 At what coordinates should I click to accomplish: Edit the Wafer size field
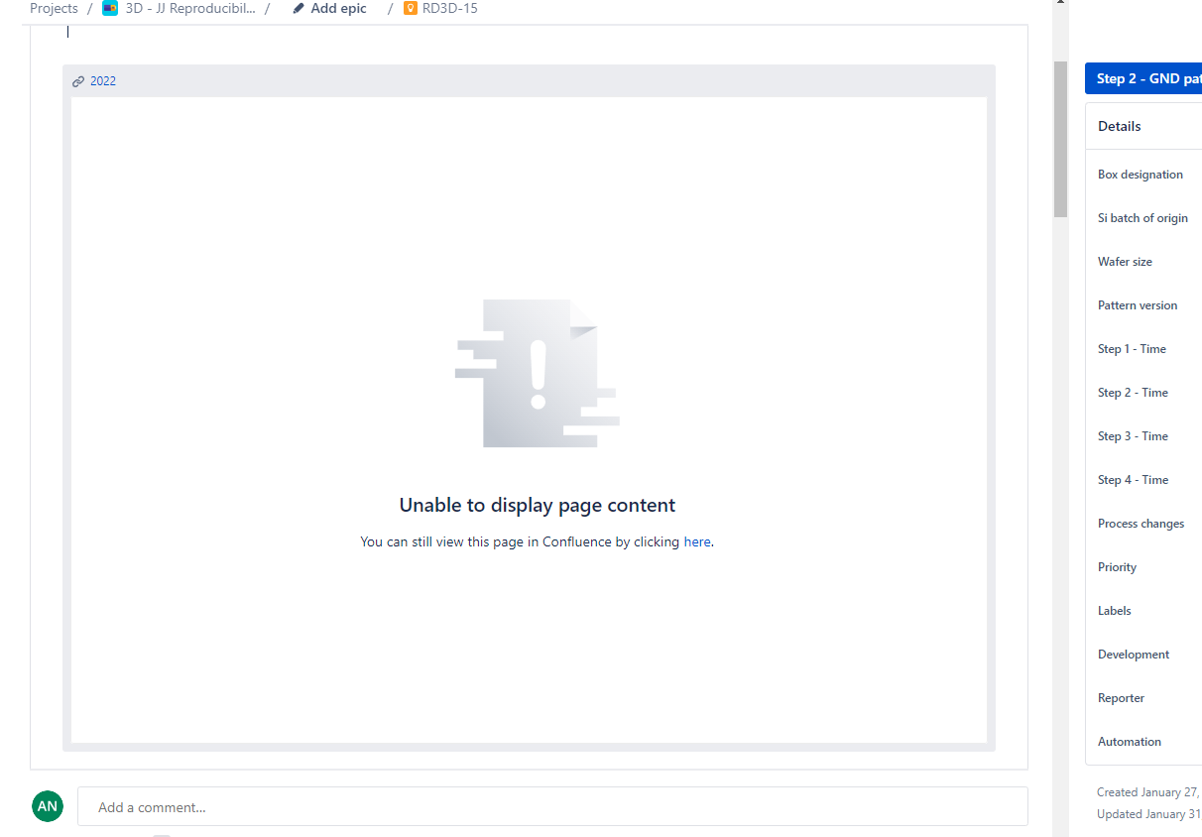[x=1125, y=261]
